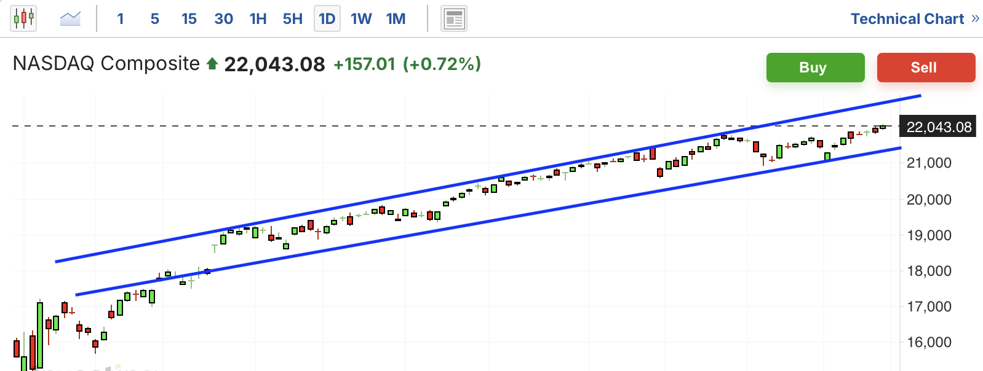Click the 19,000 price axis label
The width and height of the screenshot is (983, 371).
point(929,235)
